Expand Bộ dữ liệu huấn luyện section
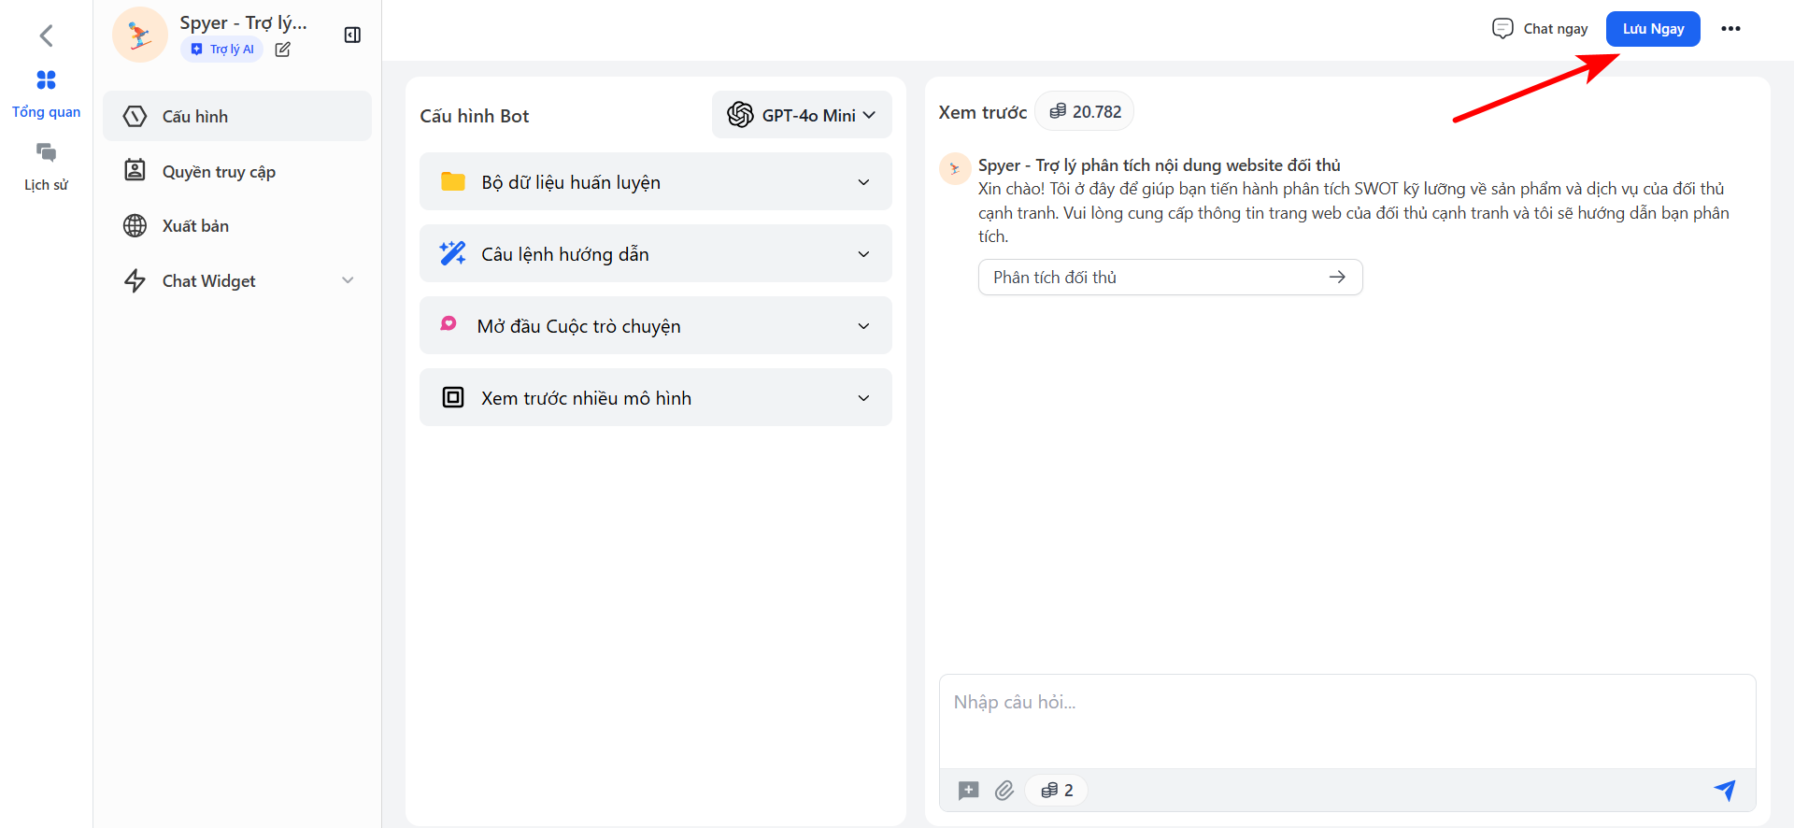 [655, 182]
